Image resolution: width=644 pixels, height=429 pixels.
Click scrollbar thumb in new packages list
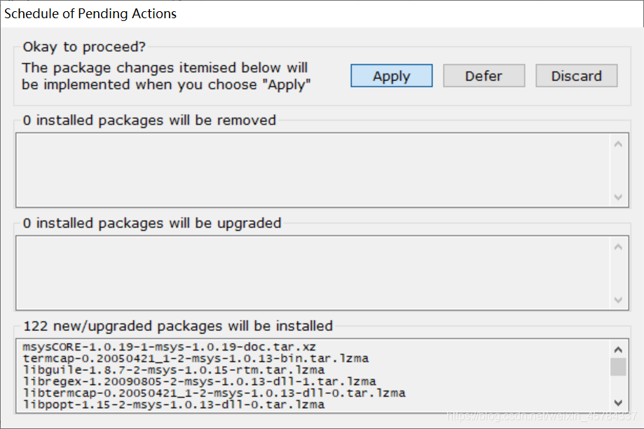coord(617,367)
